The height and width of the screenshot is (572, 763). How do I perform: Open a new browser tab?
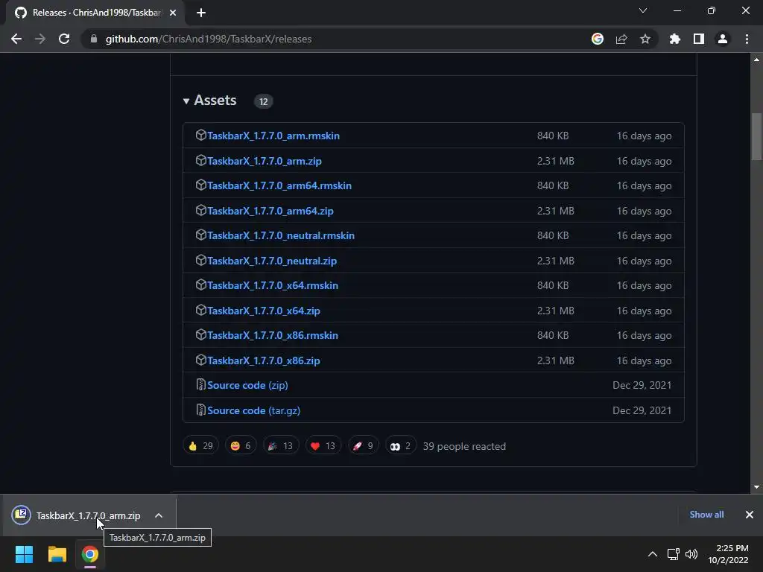tap(201, 13)
